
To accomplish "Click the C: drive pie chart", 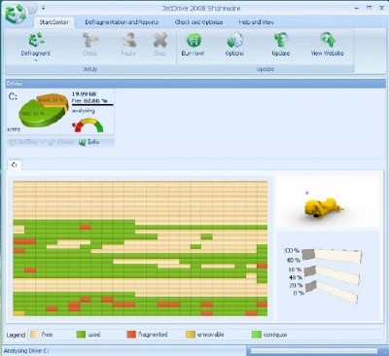I will tap(42, 110).
